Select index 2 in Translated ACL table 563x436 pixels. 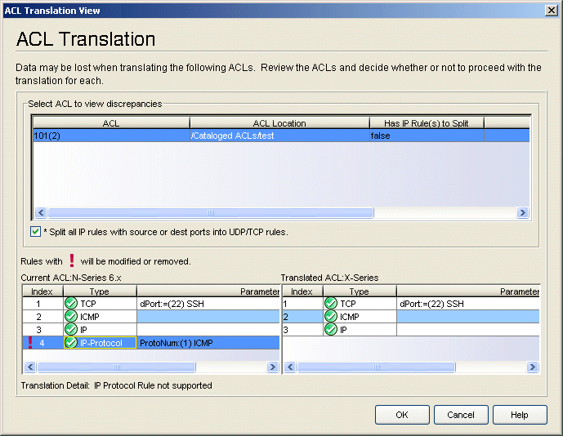coord(302,317)
